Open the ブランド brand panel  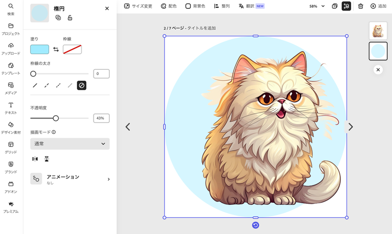[x=11, y=167]
